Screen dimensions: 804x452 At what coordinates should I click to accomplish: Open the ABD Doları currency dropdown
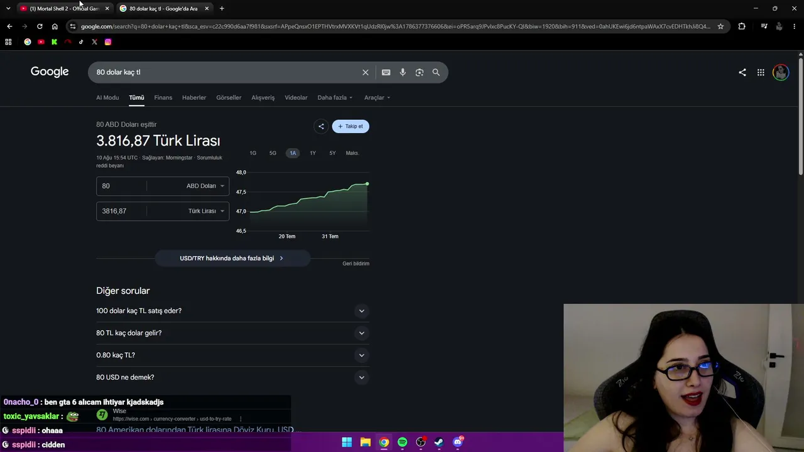(205, 186)
